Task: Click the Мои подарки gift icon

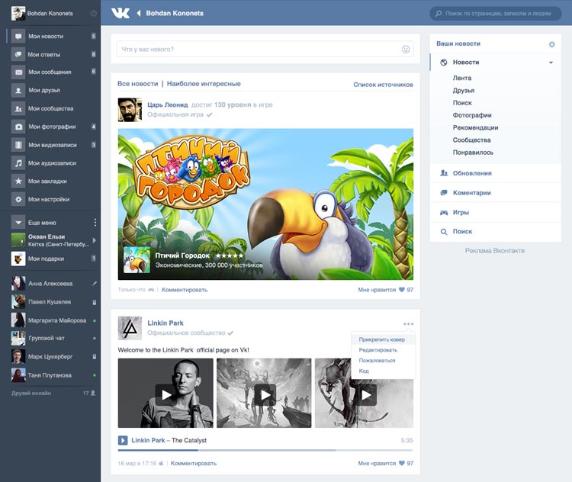Action: click(18, 259)
